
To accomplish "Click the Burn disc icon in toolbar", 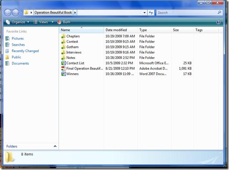I will point(59,22).
